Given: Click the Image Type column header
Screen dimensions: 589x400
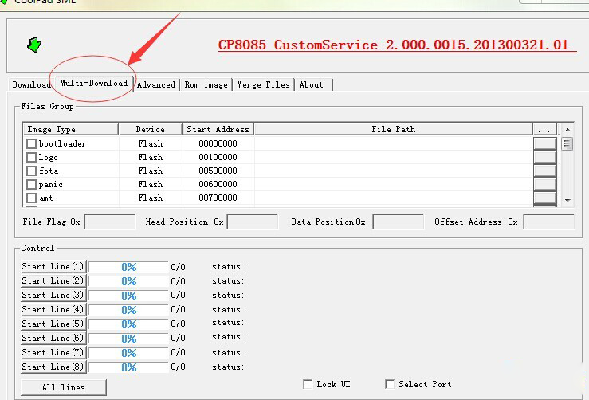Looking at the screenshot, I should (71, 129).
